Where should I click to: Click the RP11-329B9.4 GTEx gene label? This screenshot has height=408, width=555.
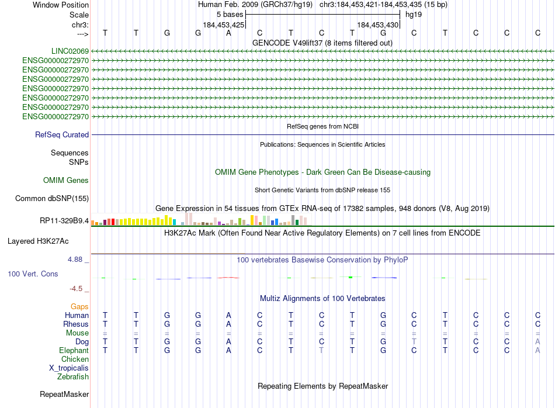[x=64, y=220]
